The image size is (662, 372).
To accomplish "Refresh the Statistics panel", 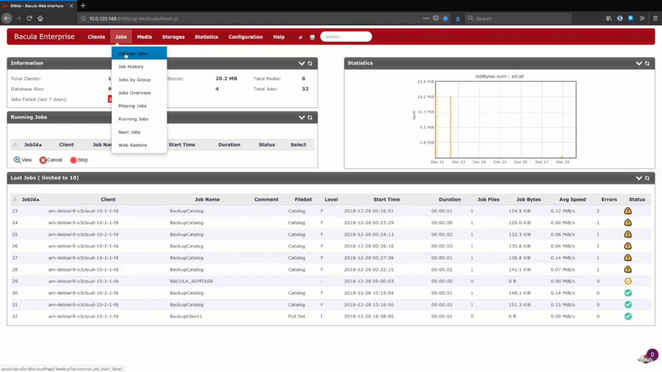I will point(647,63).
